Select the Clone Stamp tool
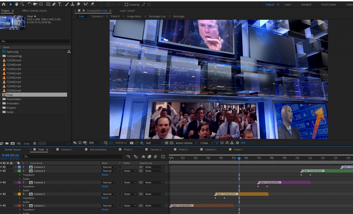353x214 pixels. [x=73, y=4]
